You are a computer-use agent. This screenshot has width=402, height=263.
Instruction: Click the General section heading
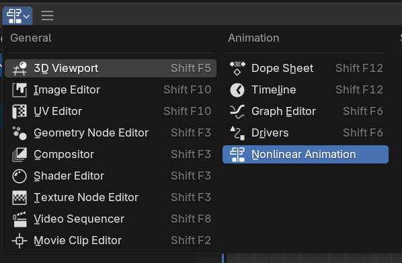pos(31,38)
